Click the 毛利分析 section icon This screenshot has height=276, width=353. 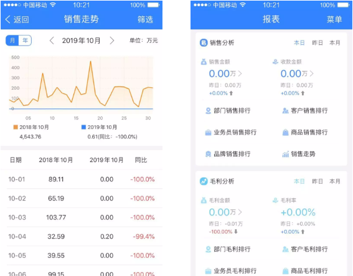click(204, 181)
